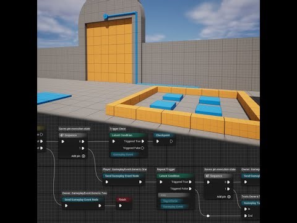Click input exec pin of Sequence node after Repeat Trigger
The width and height of the screenshot is (297, 223).
coord(209,182)
